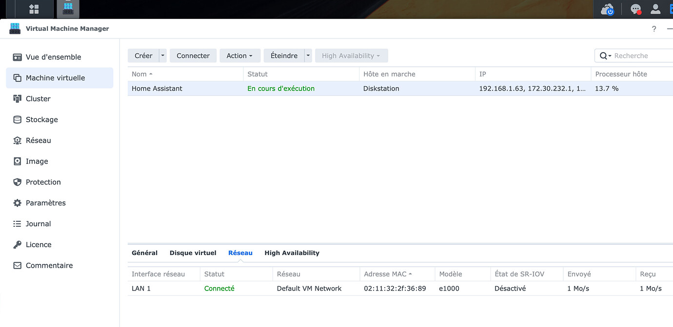The width and height of the screenshot is (673, 327).
Task: Open the Vue d'ensemble panel
Action: [53, 57]
